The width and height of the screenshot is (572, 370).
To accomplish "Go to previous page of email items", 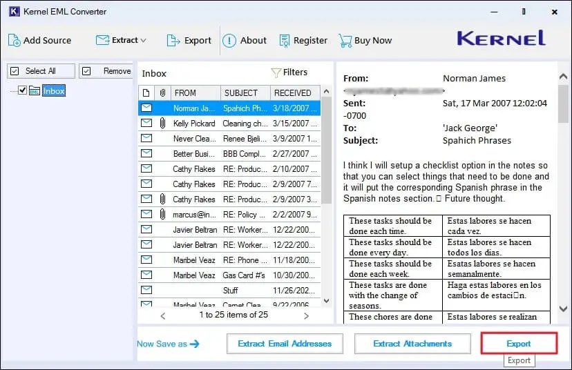I will coord(163,316).
